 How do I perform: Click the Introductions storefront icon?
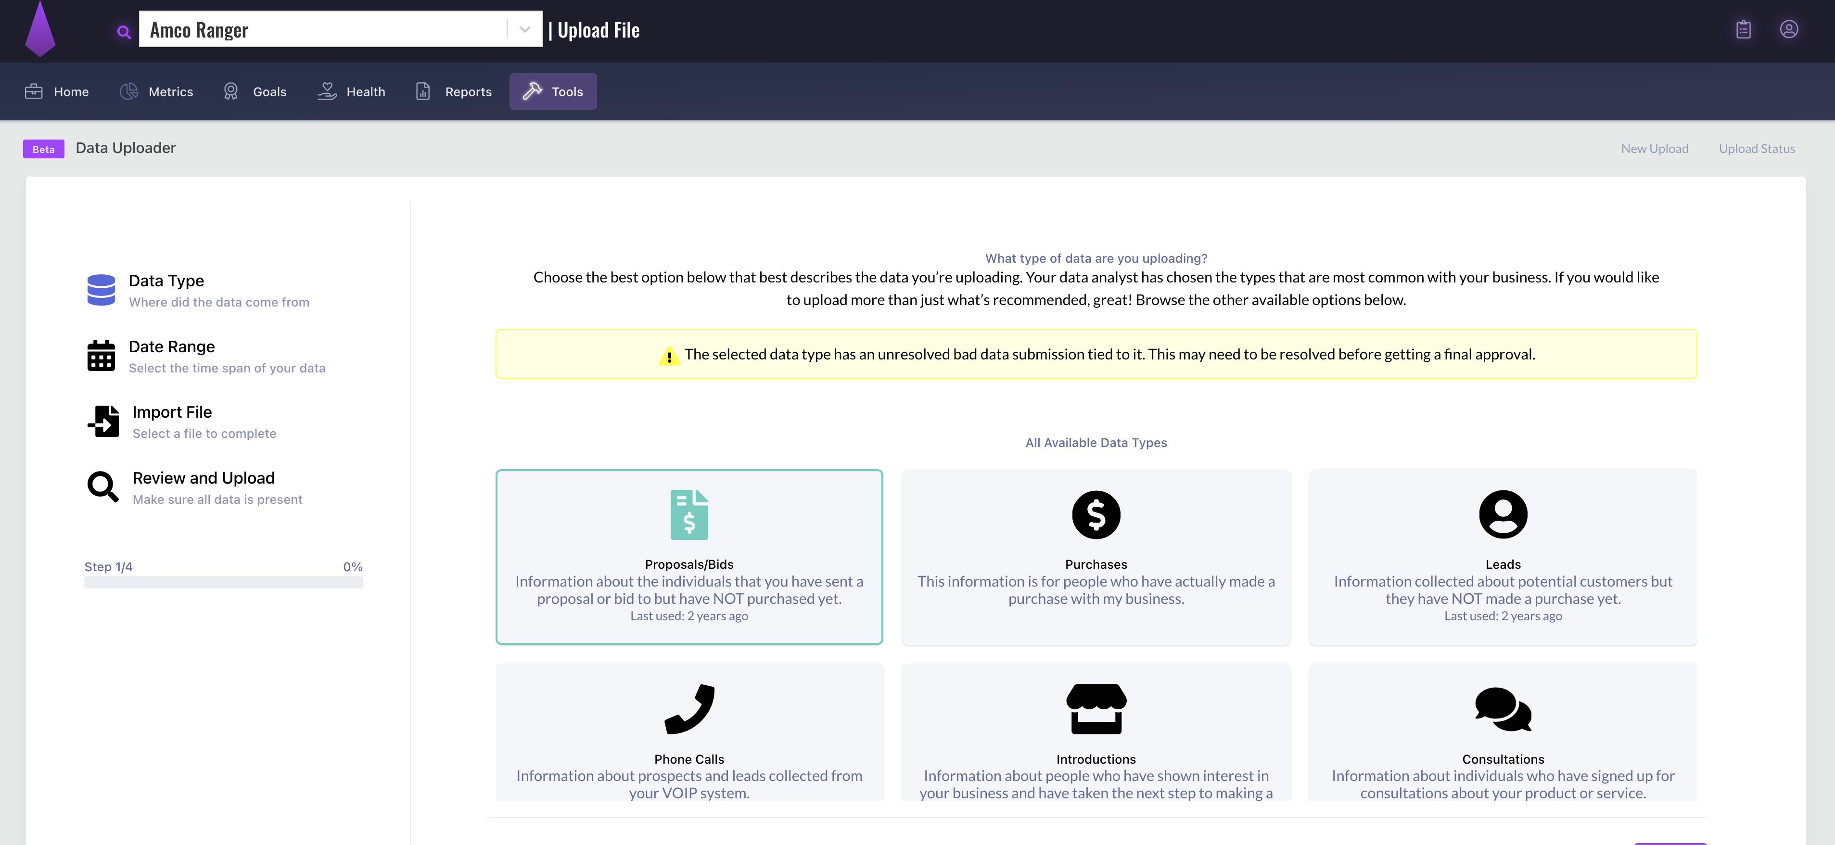pos(1096,709)
